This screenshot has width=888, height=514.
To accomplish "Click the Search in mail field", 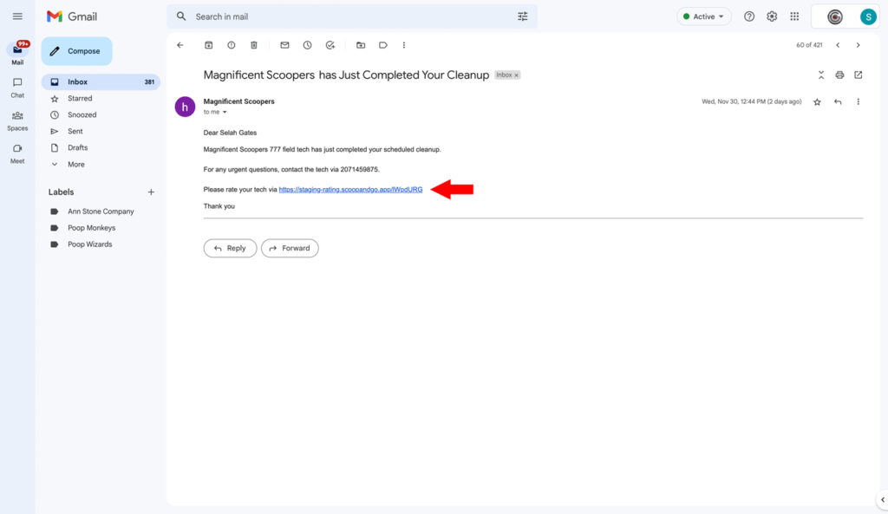I will (347, 16).
